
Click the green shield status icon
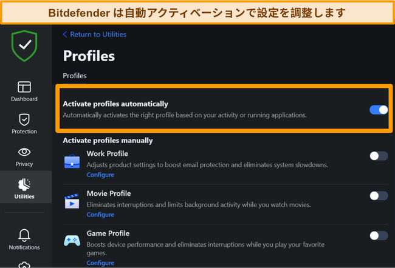click(x=24, y=45)
